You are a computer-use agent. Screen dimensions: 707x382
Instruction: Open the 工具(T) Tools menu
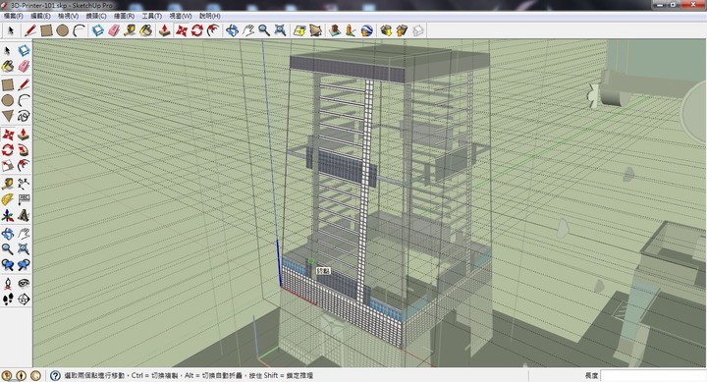(x=152, y=16)
